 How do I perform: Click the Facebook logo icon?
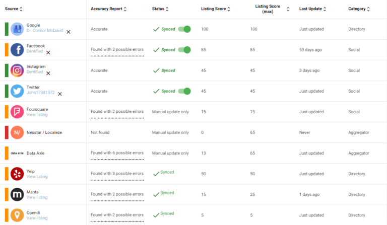(17, 50)
